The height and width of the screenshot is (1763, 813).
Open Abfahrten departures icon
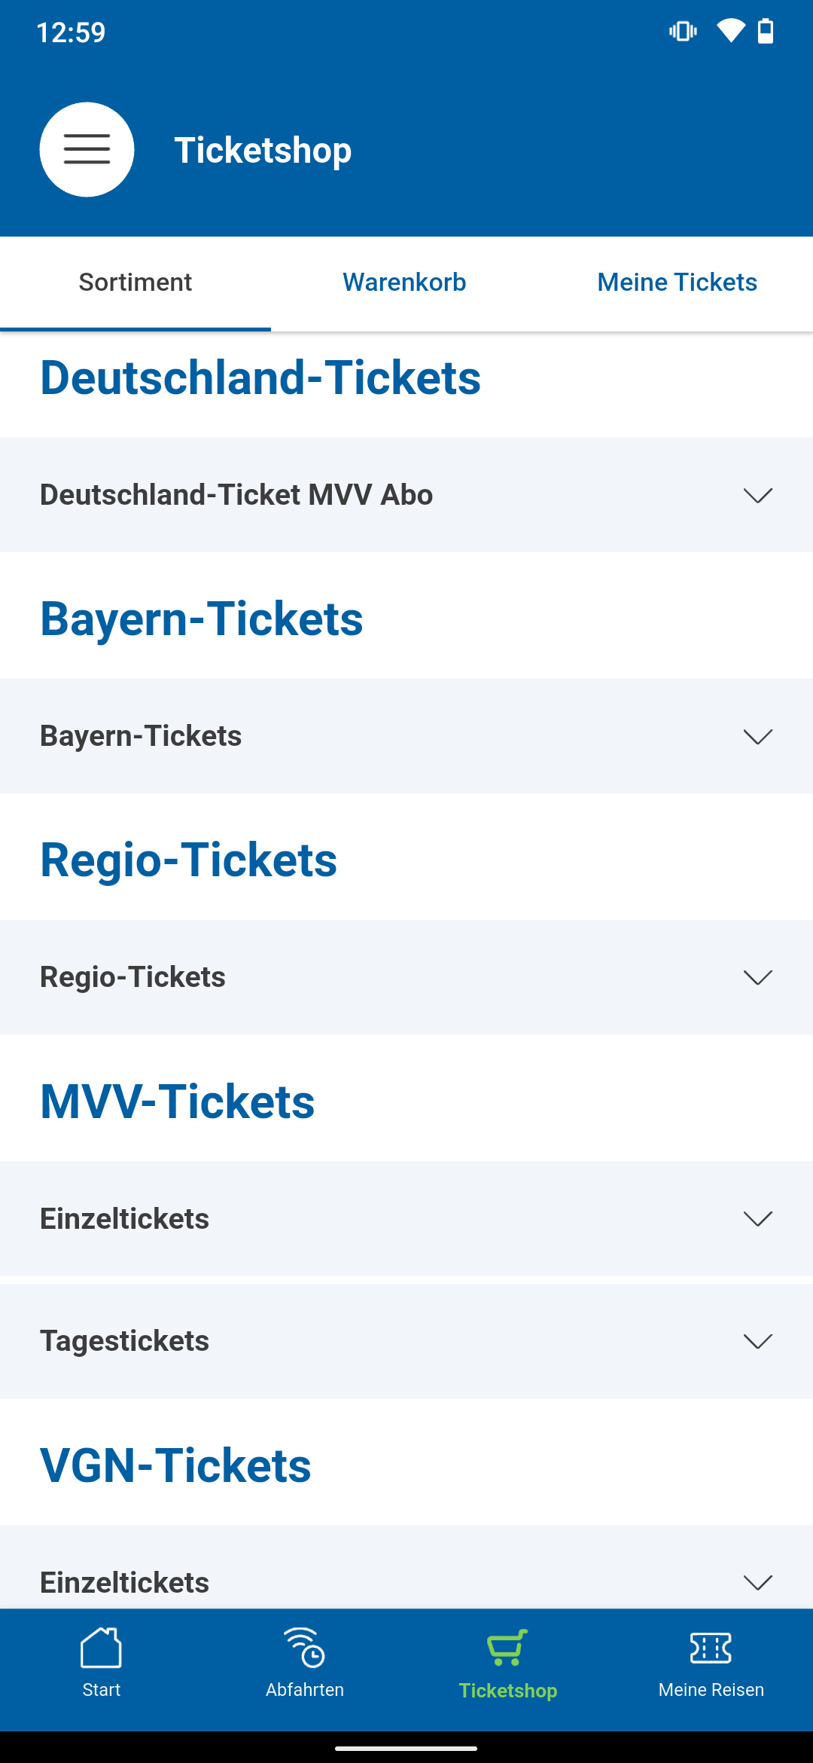tap(304, 1648)
